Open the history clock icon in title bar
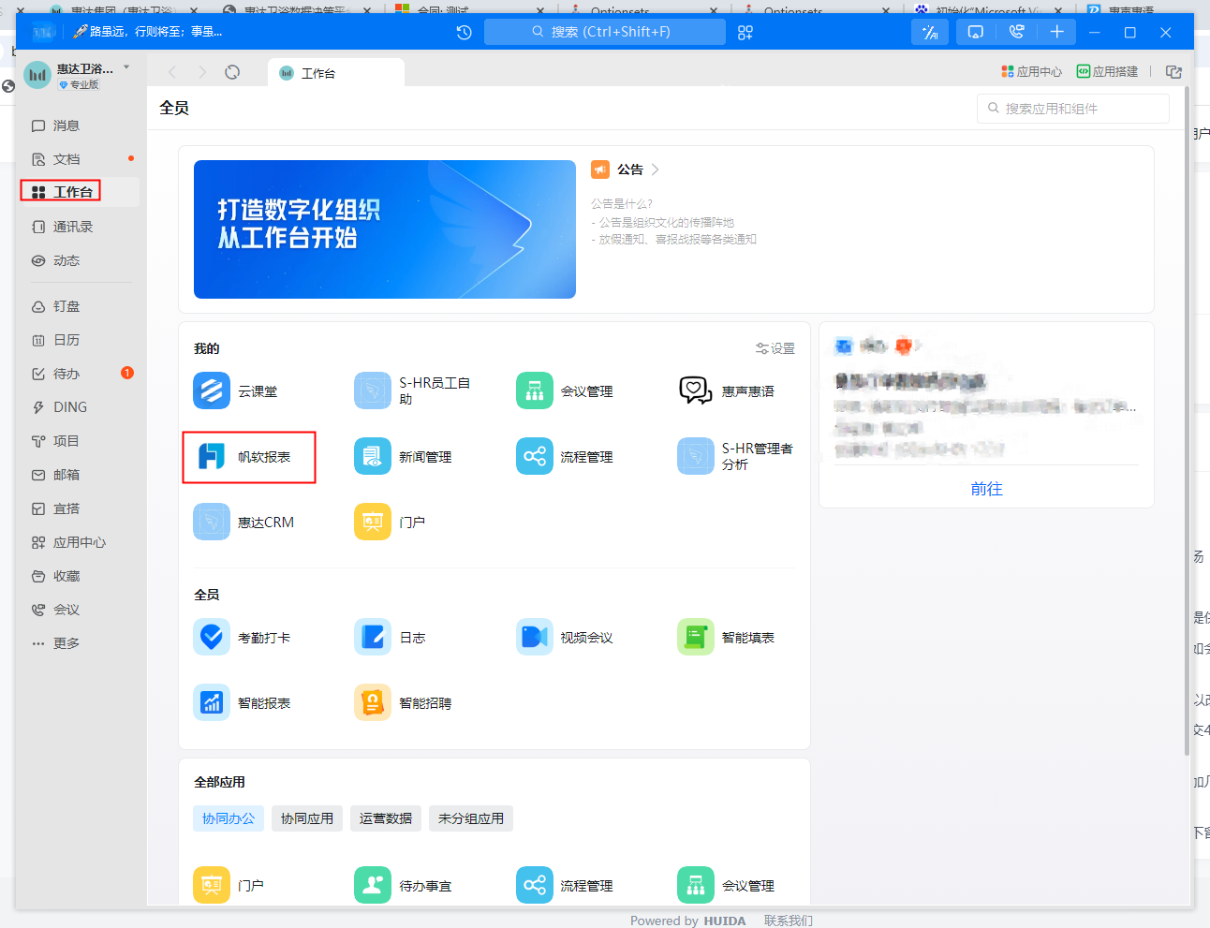 (464, 32)
